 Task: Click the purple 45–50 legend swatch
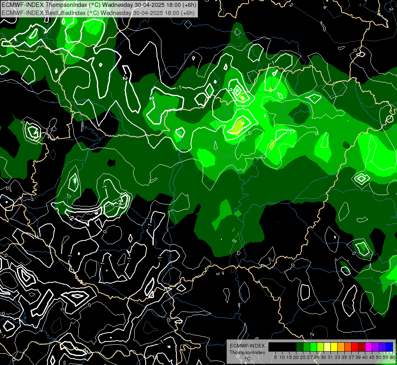376,347
